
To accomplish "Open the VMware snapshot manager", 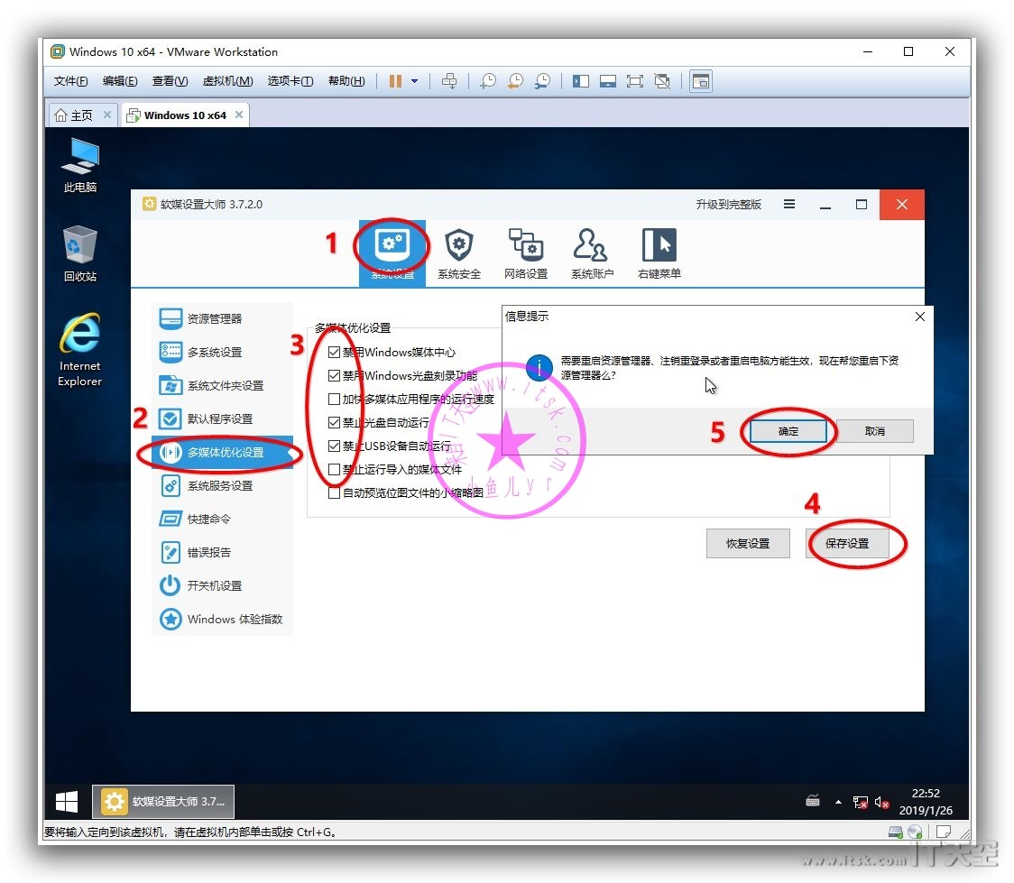I will click(542, 81).
